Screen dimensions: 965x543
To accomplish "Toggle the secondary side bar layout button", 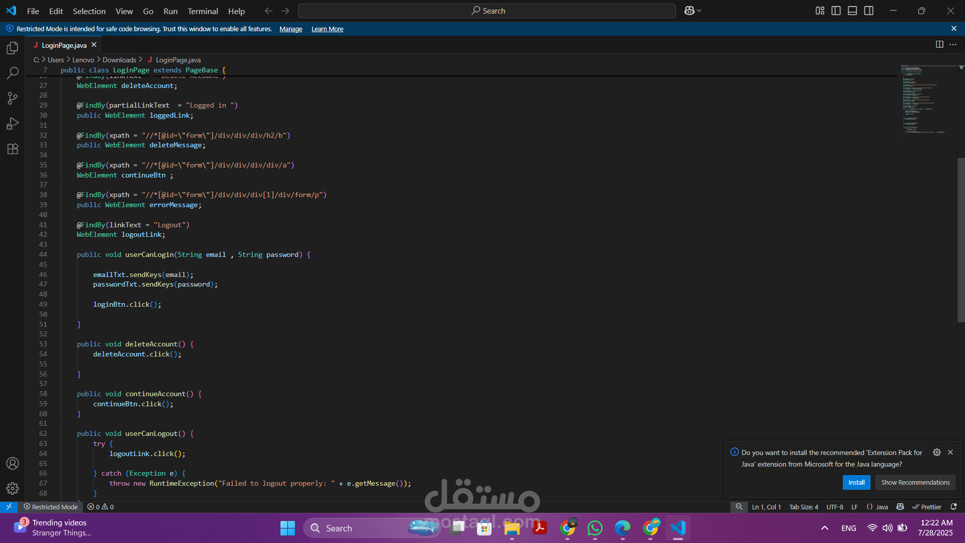I will pos(868,11).
